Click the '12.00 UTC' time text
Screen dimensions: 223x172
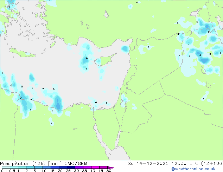click(185, 164)
